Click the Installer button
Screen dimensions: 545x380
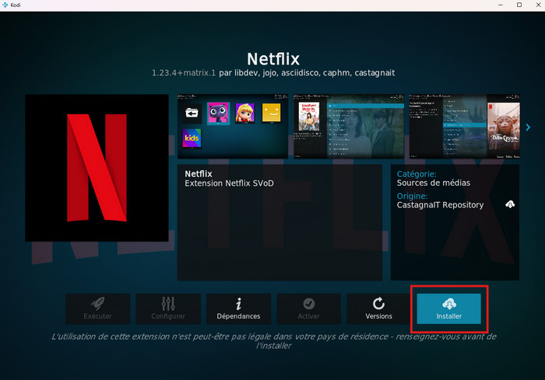point(448,309)
